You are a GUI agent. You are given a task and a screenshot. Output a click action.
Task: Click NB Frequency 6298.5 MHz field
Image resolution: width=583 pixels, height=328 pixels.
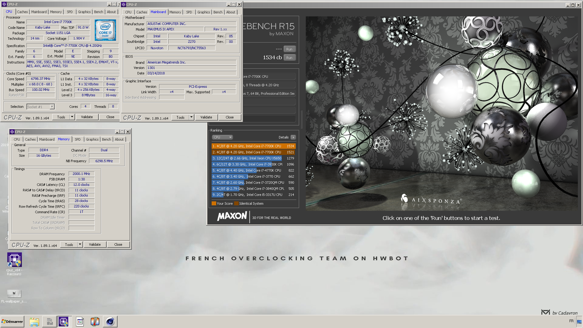[104, 161]
